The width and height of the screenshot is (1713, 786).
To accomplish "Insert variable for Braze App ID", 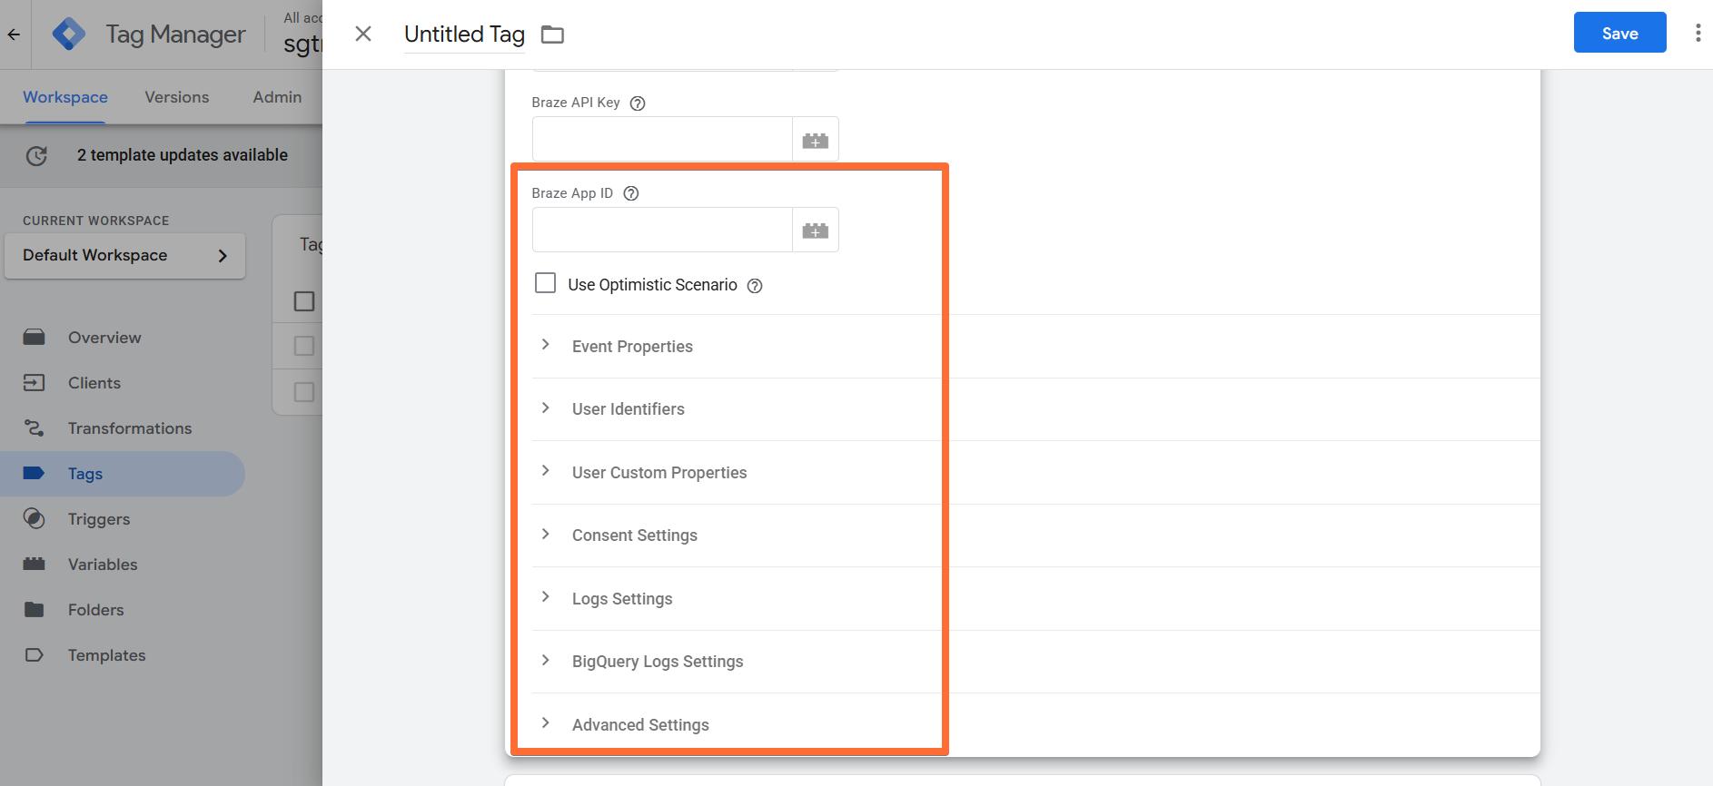I will click(815, 230).
